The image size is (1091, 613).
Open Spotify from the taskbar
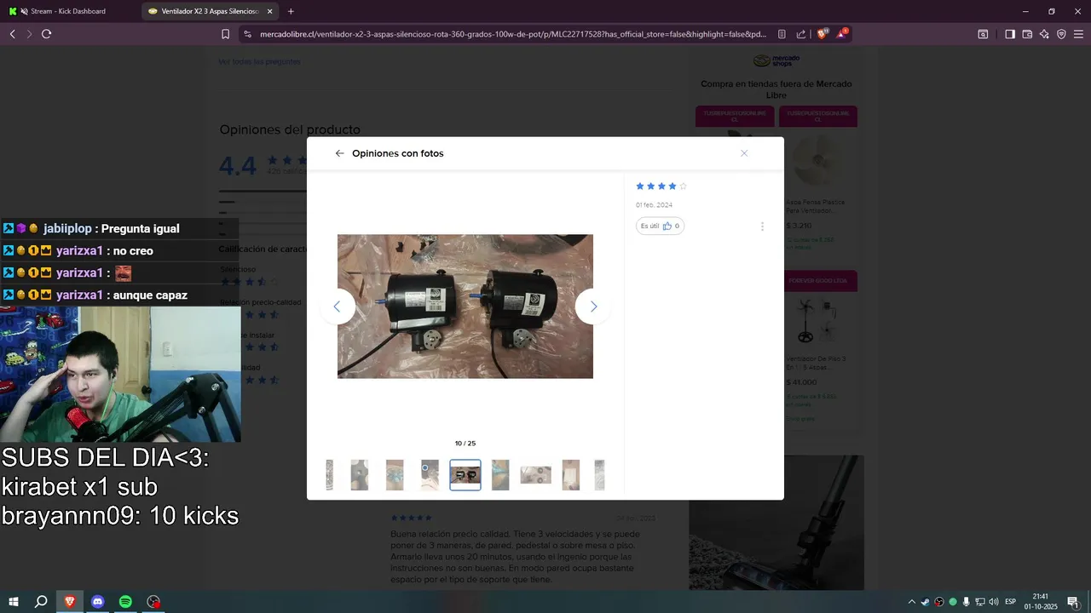point(125,602)
